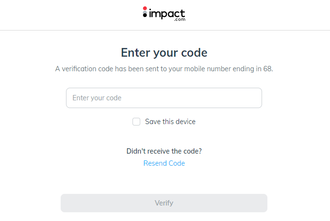Click the Save this device label text
The image size is (330, 221).
[170, 122]
